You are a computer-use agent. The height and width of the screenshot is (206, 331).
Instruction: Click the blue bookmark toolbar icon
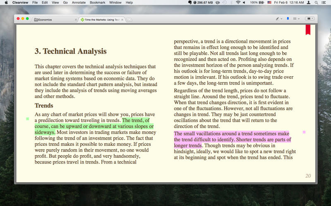point(288,19)
